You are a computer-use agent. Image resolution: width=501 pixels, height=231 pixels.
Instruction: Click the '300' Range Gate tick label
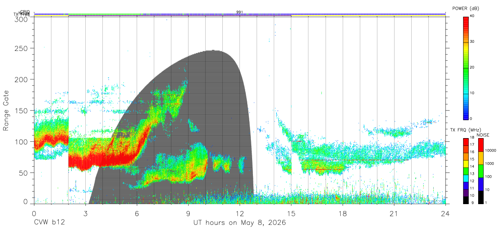[20, 19]
